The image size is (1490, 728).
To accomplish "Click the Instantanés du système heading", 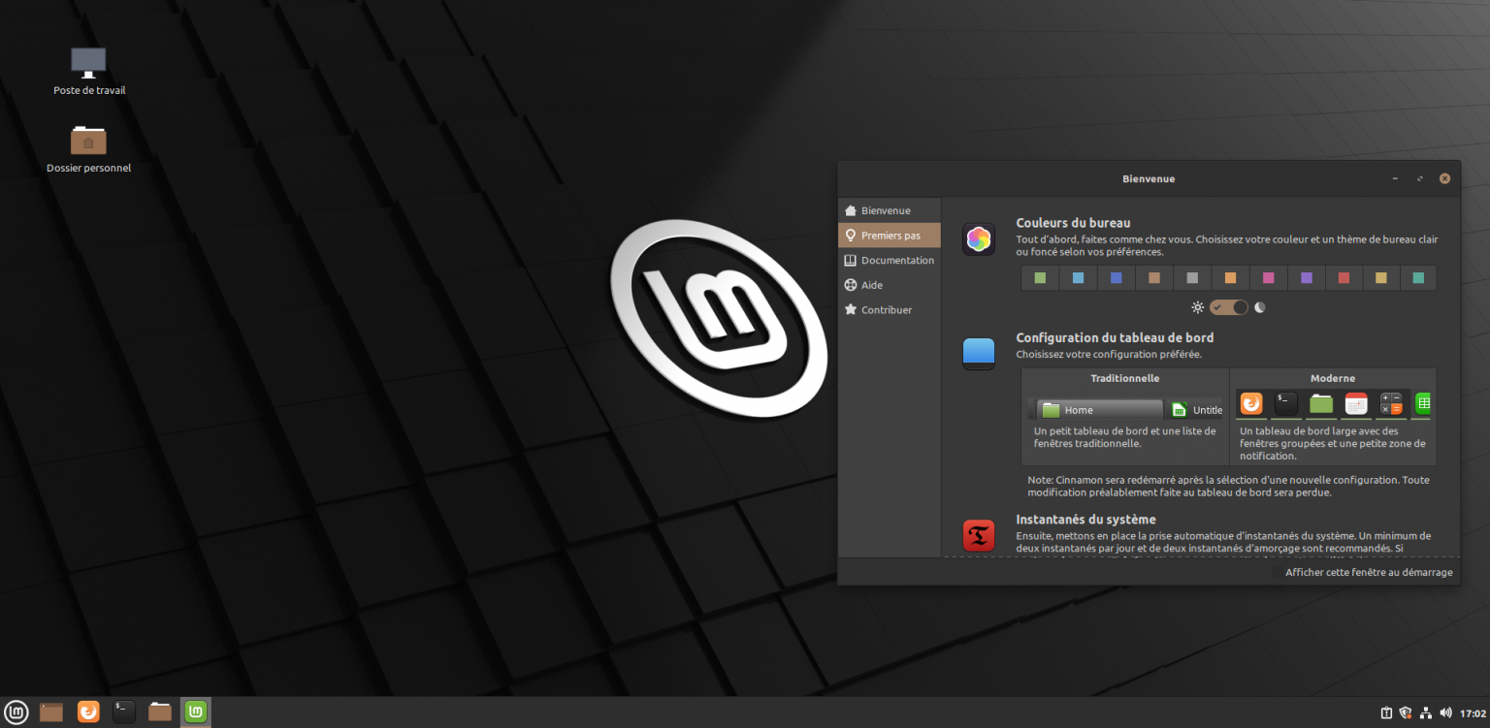I will (1085, 520).
